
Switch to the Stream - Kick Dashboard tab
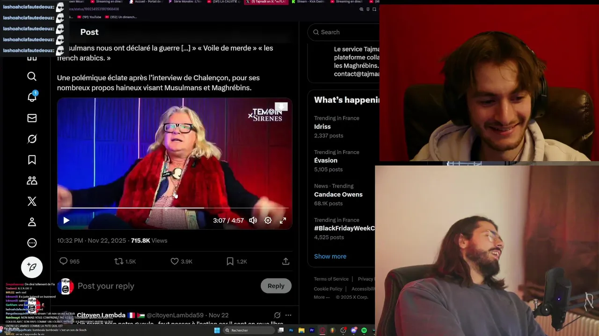pos(308,2)
